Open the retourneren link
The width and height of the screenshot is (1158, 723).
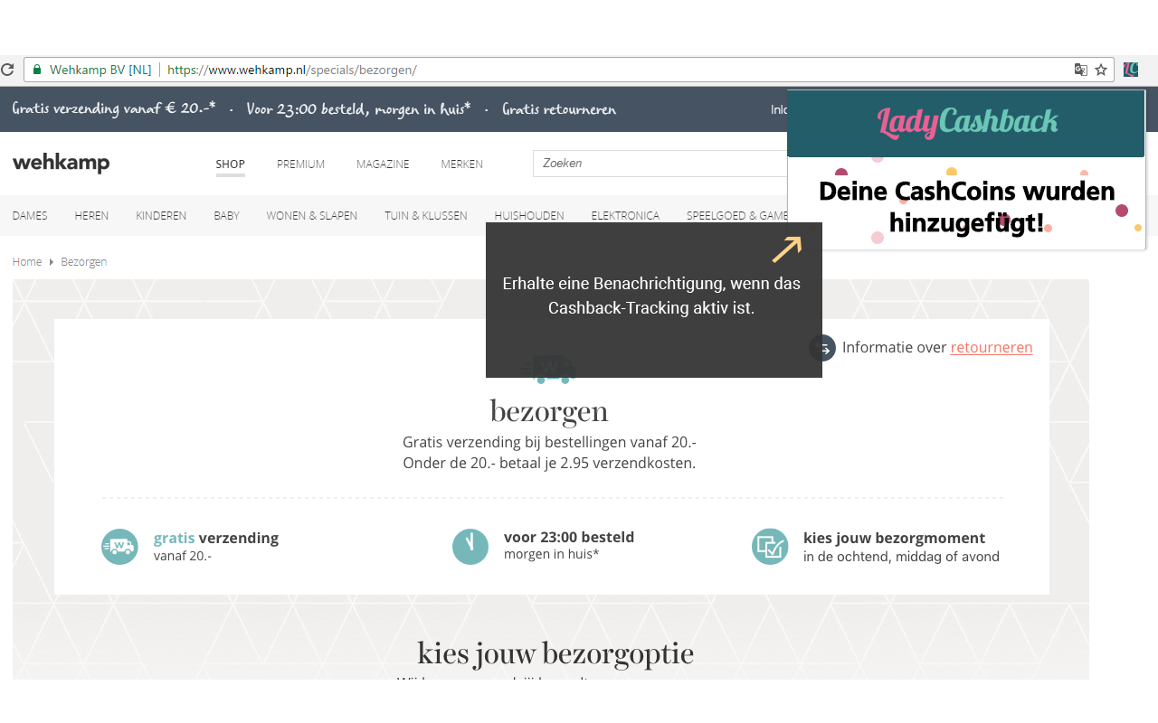[992, 348]
